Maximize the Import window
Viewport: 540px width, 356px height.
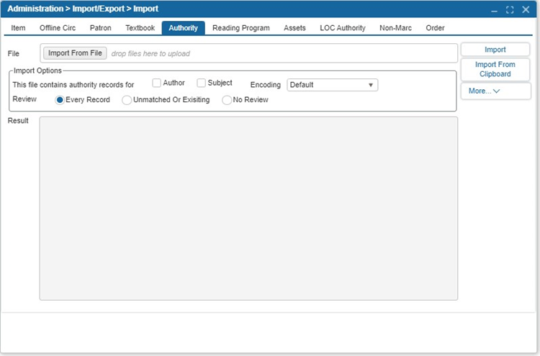510,9
